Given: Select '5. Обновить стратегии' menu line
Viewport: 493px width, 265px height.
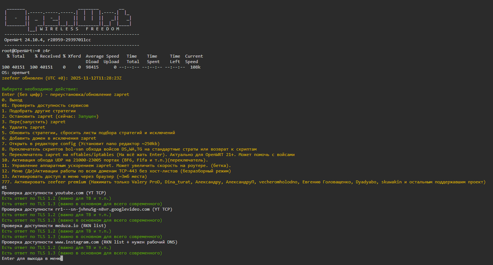Looking at the screenshot, I should [x=88, y=133].
